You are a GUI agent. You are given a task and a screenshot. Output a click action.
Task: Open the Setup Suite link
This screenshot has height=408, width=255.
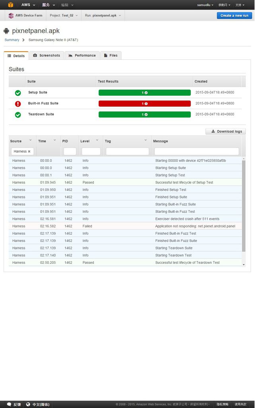click(38, 92)
